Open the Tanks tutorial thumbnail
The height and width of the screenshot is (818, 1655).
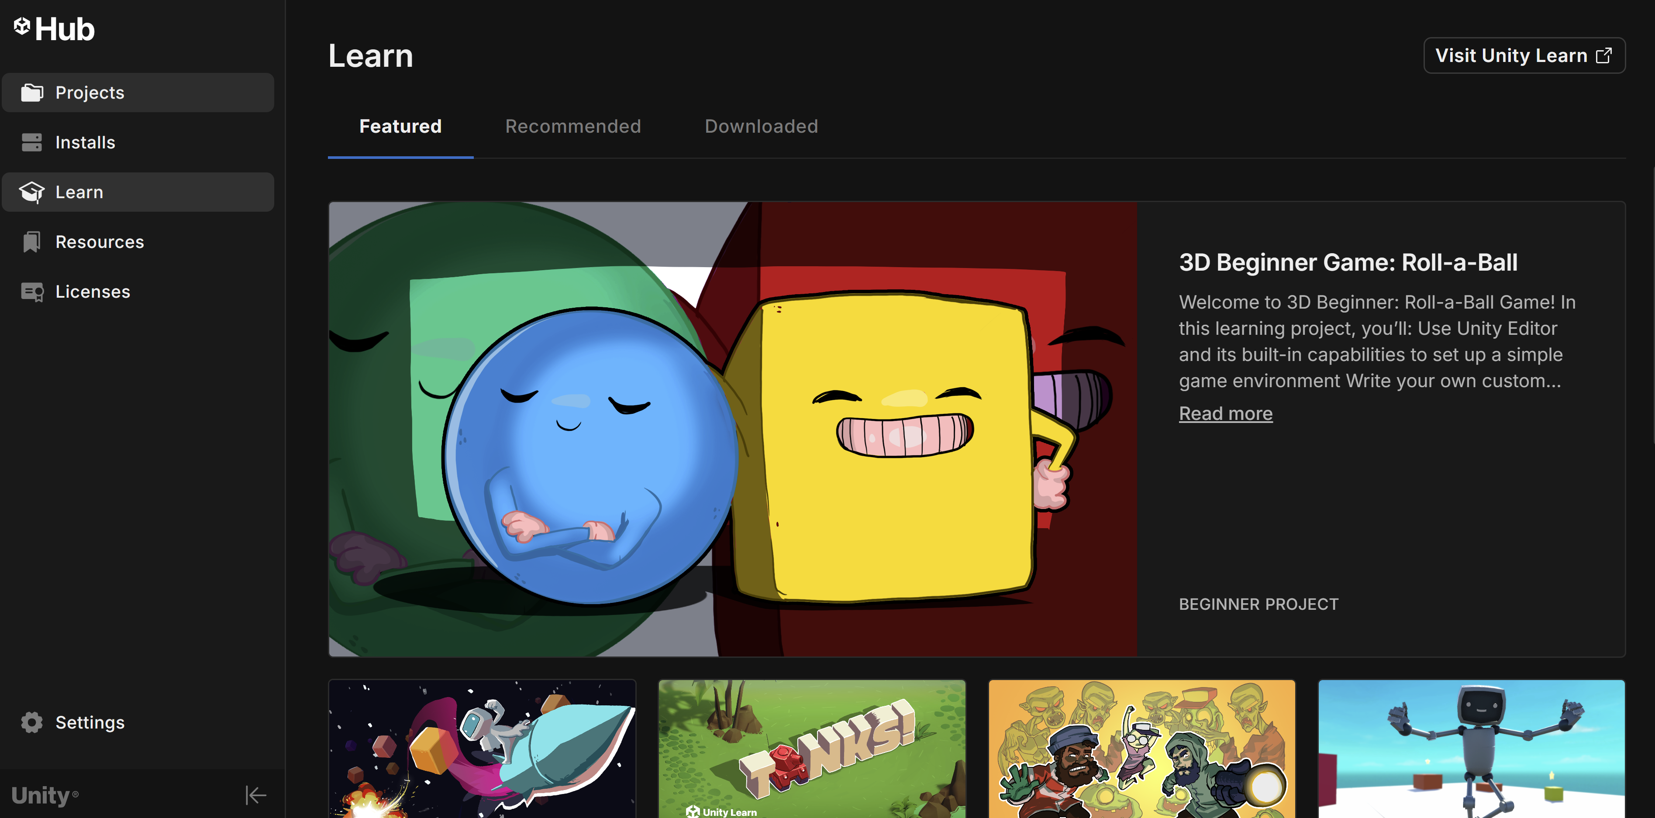811,749
